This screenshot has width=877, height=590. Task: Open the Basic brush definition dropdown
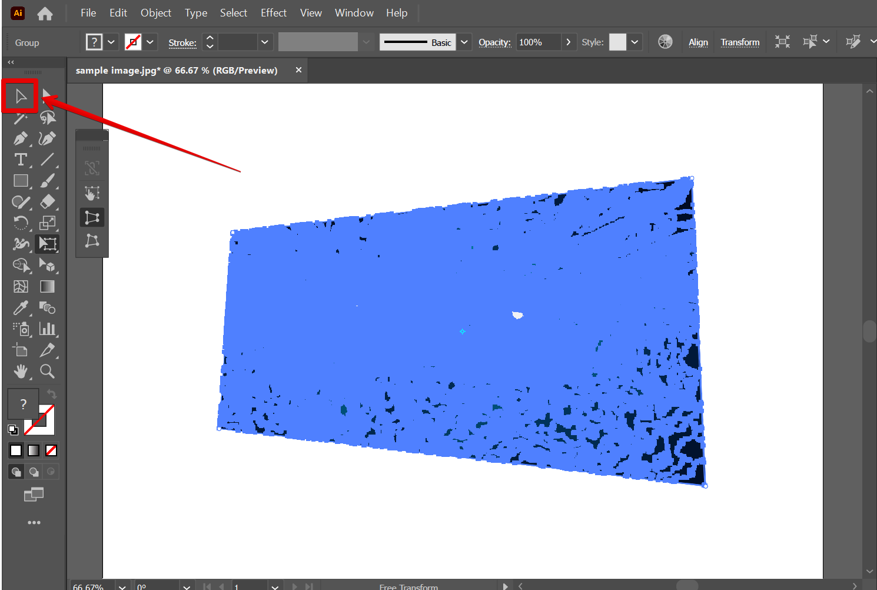(464, 42)
